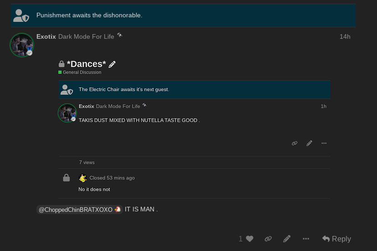The image size is (377, 251).
Task: Click the Reply button
Action: click(336, 239)
